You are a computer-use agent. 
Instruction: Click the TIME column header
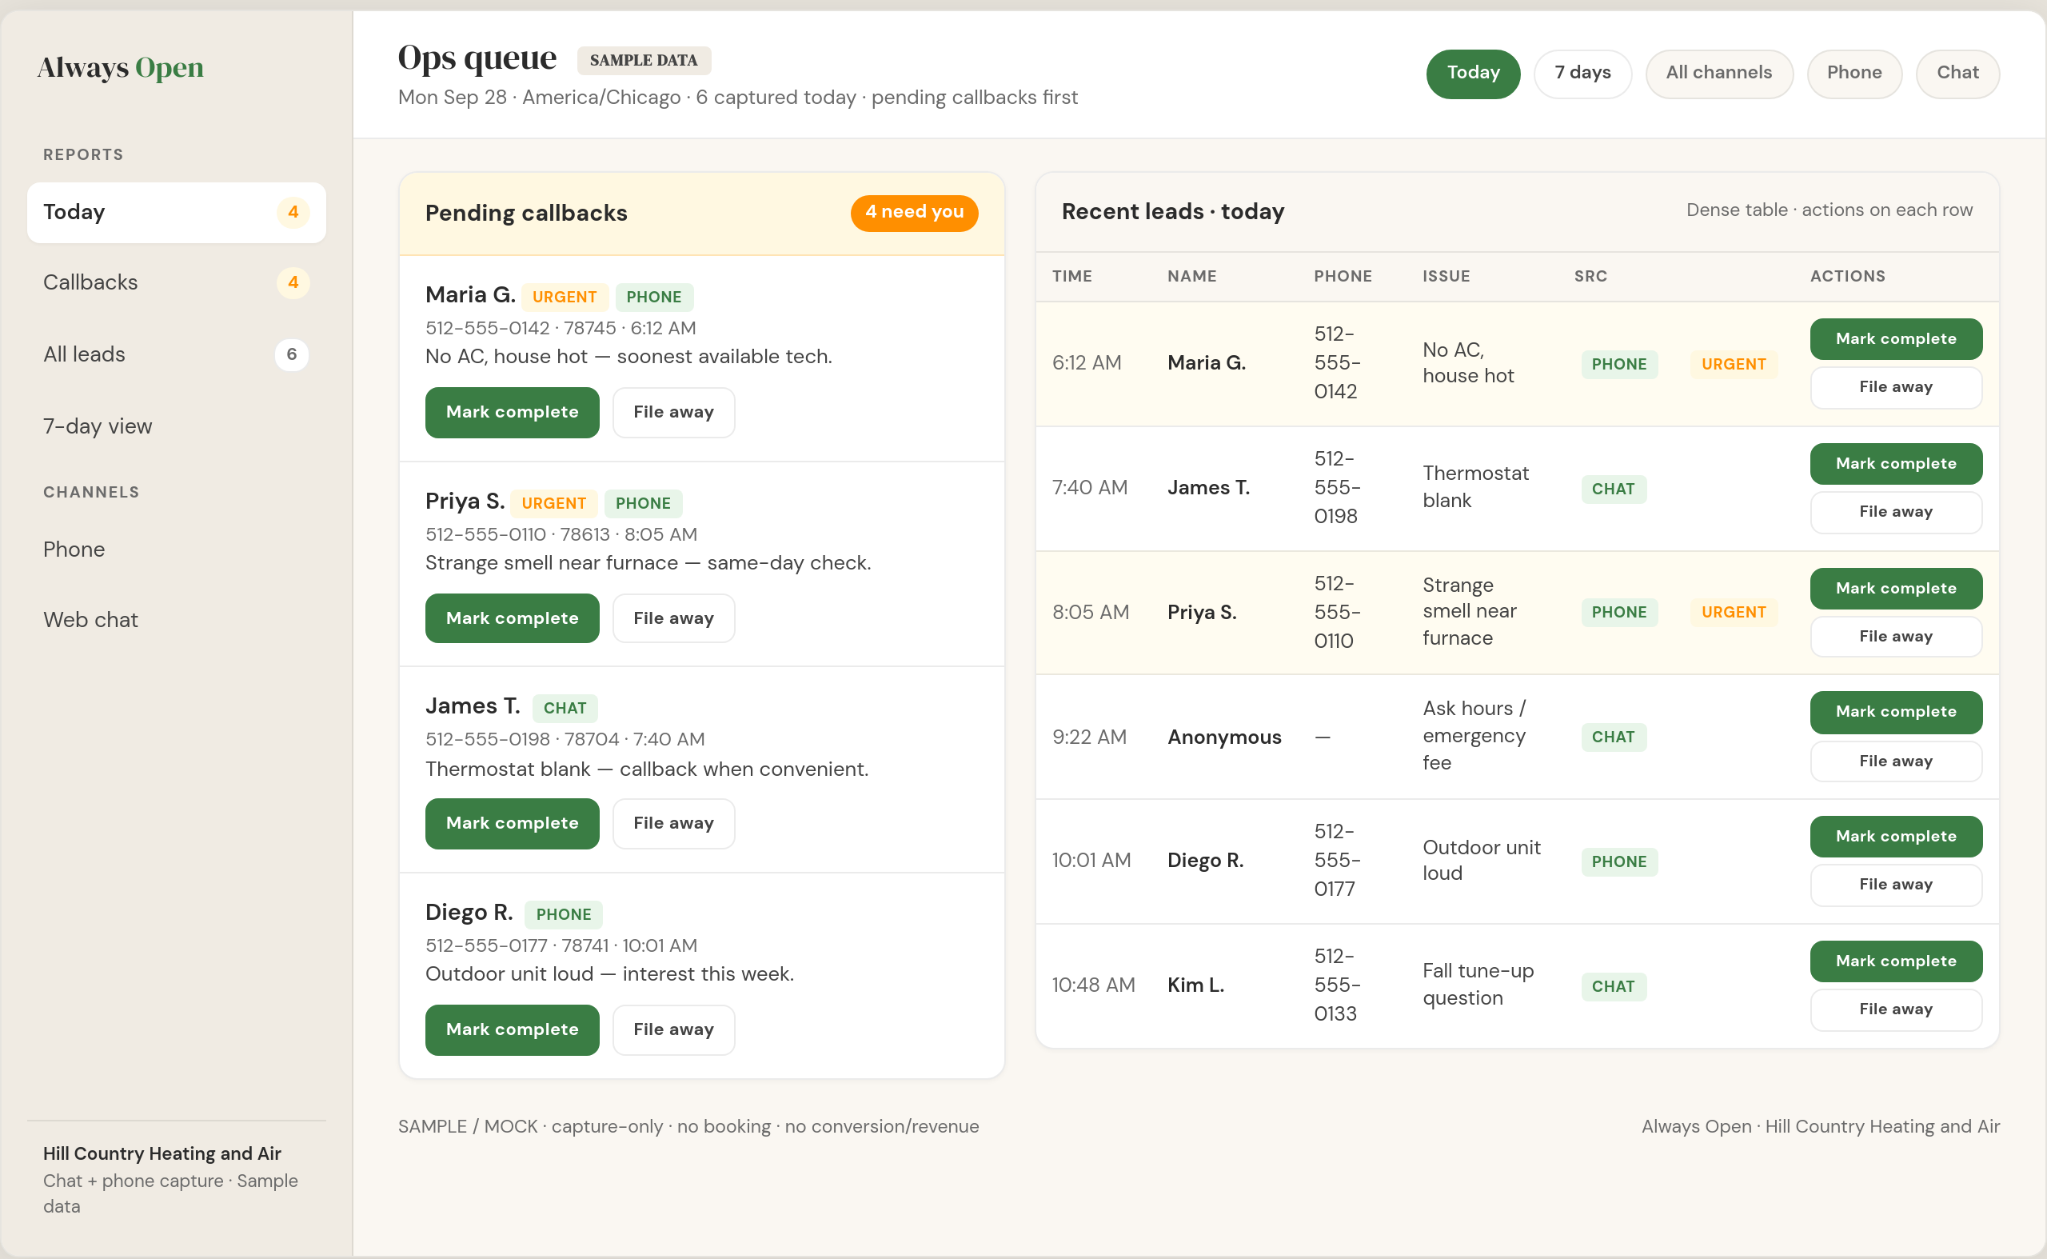[1071, 277]
